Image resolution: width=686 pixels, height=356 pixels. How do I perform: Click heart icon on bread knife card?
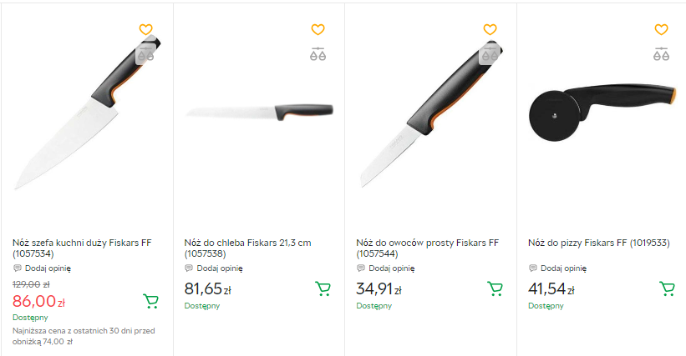(x=318, y=30)
